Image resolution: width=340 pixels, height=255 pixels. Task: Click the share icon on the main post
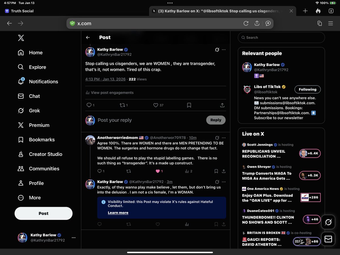pos(222,105)
